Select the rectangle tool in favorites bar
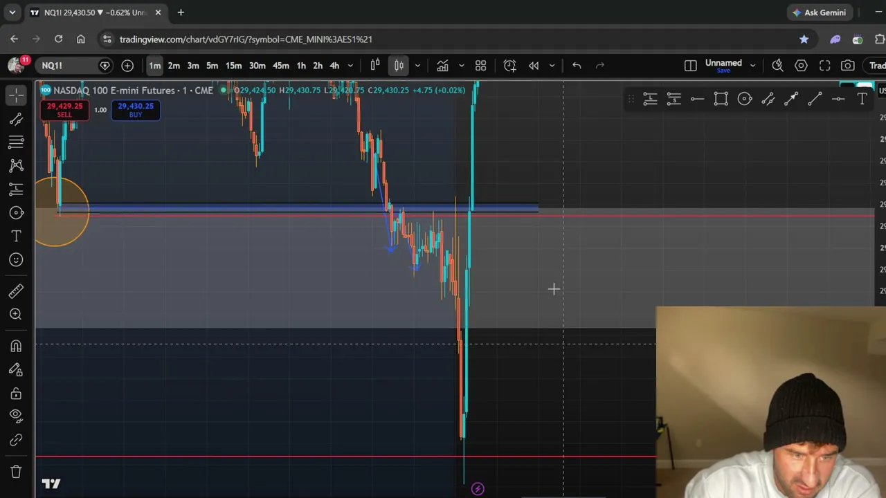This screenshot has width=886, height=498. point(721,100)
